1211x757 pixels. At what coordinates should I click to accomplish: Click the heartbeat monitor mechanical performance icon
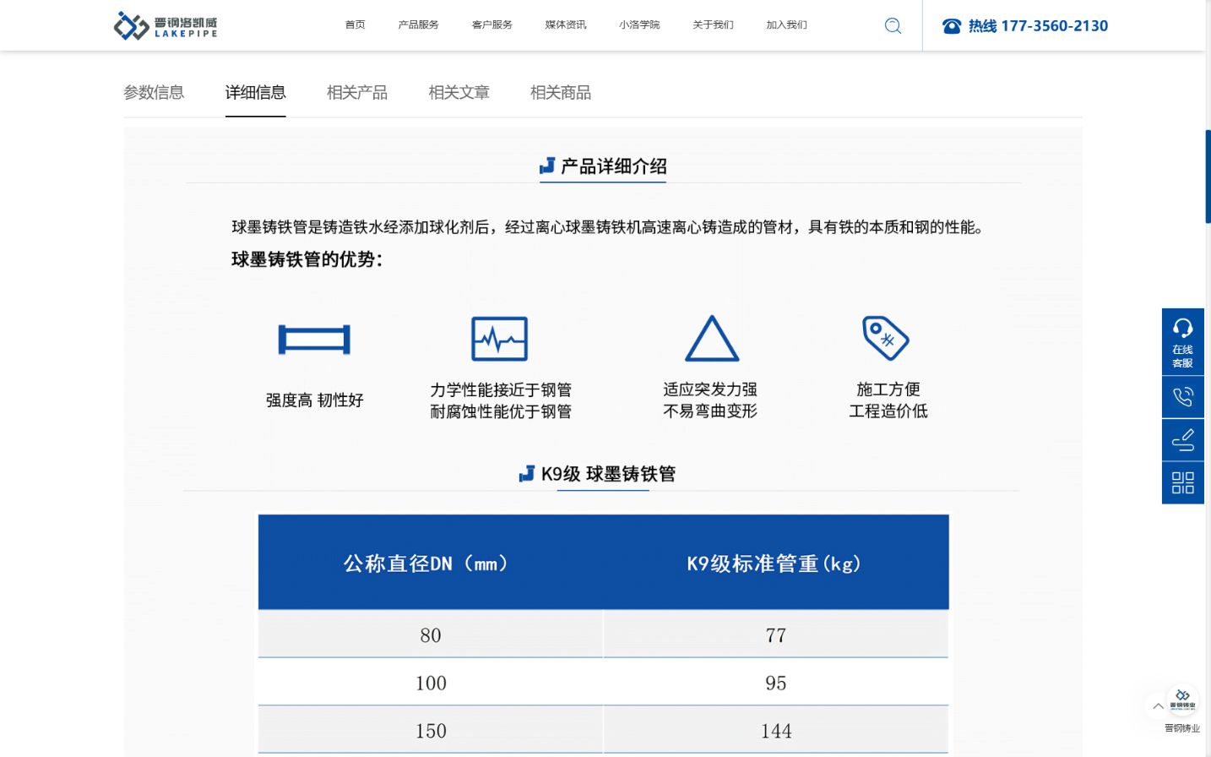click(x=499, y=339)
